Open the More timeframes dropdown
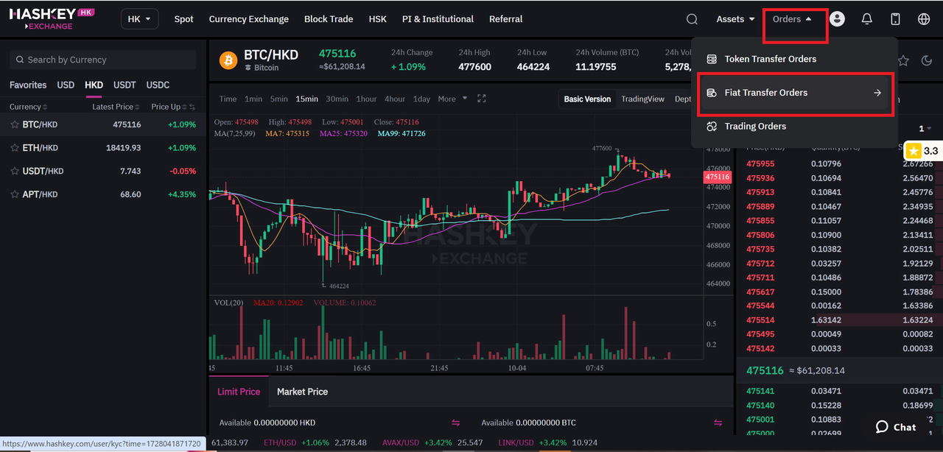 coord(452,99)
